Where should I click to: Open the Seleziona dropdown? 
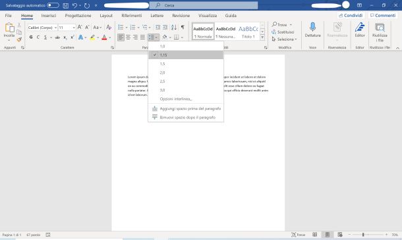pyautogui.click(x=284, y=39)
